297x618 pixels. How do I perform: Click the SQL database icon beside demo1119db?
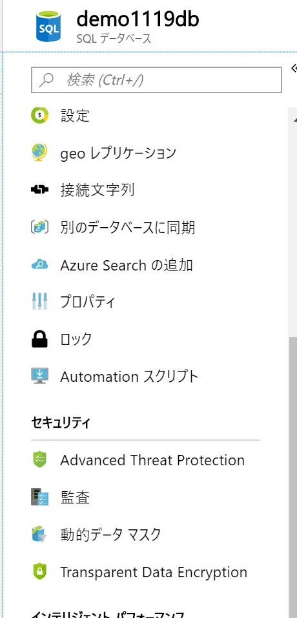pyautogui.click(x=48, y=26)
